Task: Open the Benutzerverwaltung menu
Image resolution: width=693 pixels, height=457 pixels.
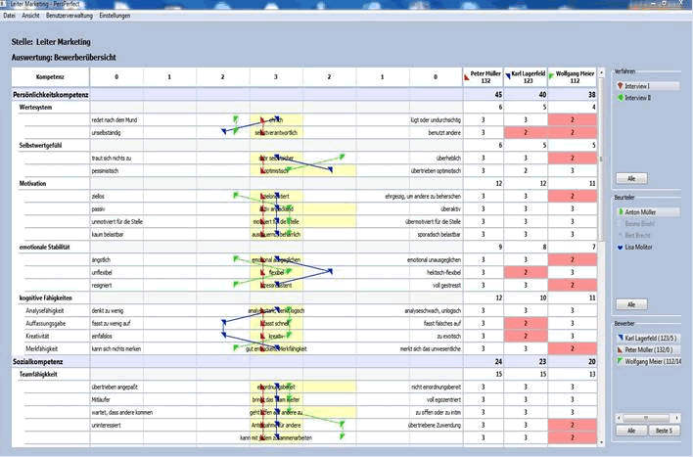Action: click(69, 16)
